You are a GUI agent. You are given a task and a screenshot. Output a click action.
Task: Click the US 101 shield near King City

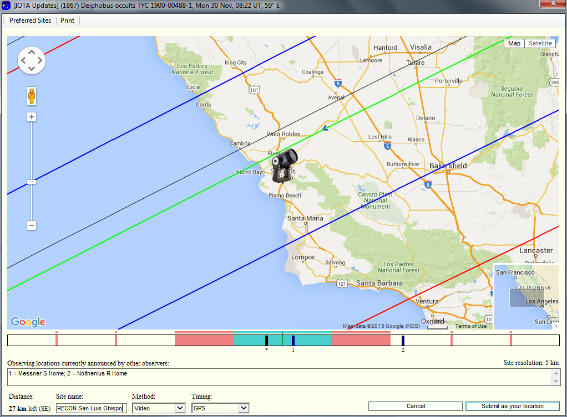[x=254, y=90]
